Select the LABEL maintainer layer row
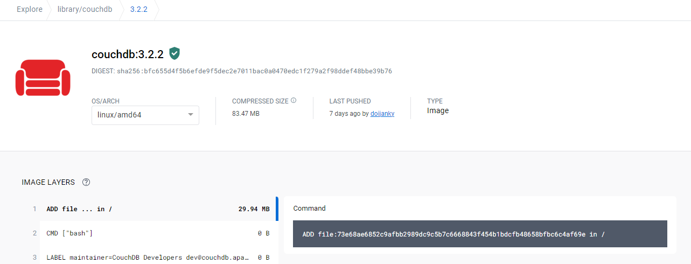691x264 pixels. click(x=157, y=258)
